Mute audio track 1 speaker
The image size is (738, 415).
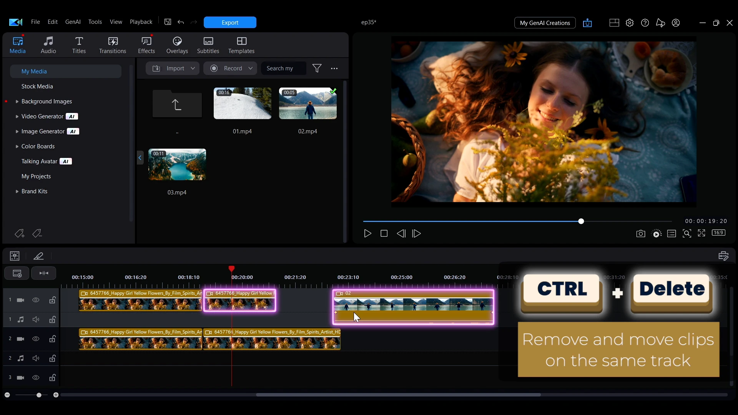(x=36, y=319)
